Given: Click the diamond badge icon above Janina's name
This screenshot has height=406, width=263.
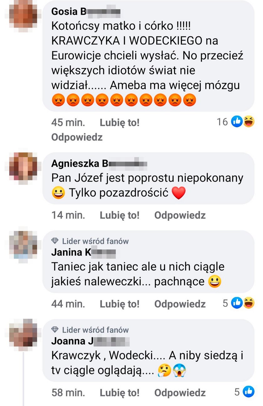Looking at the screenshot, I should pos(55,241).
